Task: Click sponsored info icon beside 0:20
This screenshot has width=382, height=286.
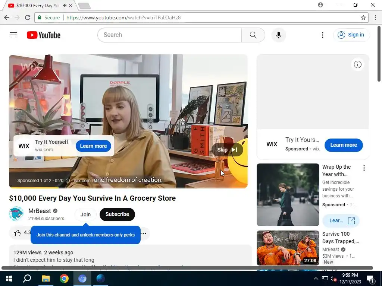Action: pyautogui.click(x=68, y=181)
